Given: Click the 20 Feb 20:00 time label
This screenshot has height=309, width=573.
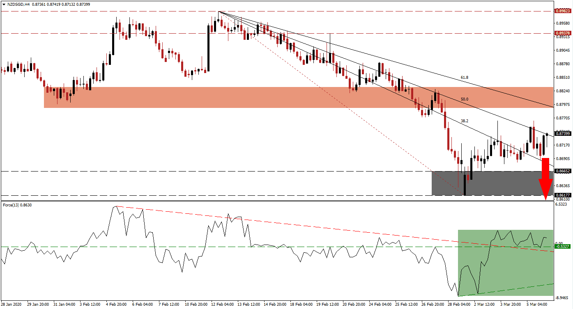Looking at the screenshot, I should pyautogui.click(x=354, y=305).
